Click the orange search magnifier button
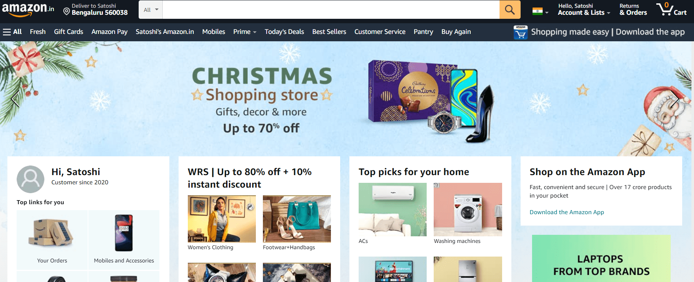Screen dimensions: 694x282 510,10
